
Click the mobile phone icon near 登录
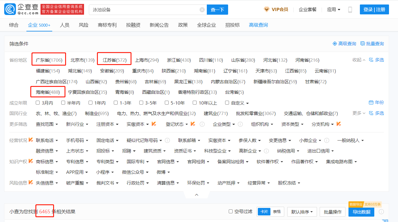point(350,9)
